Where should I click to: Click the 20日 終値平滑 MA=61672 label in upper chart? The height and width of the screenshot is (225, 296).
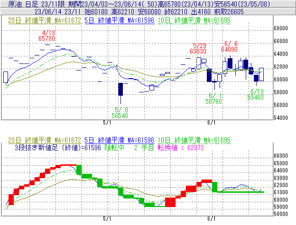45,20
